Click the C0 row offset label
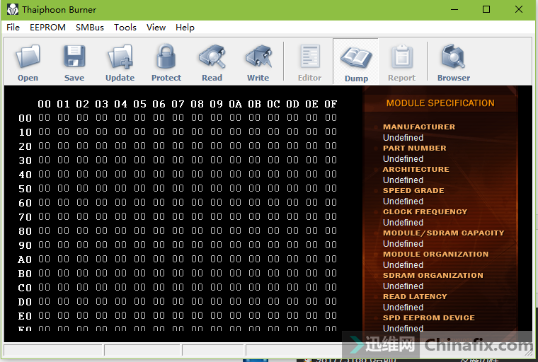The height and width of the screenshot is (362, 538). point(25,288)
